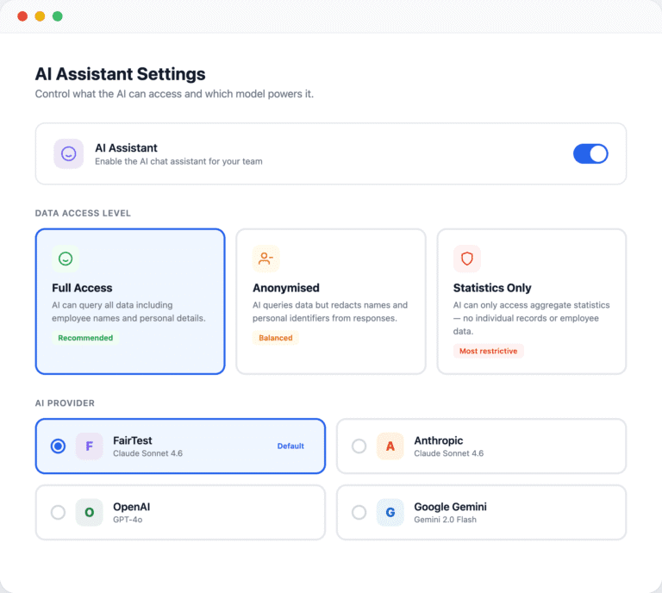Choose the Anonymised heading
This screenshot has width=662, height=593.
[286, 288]
